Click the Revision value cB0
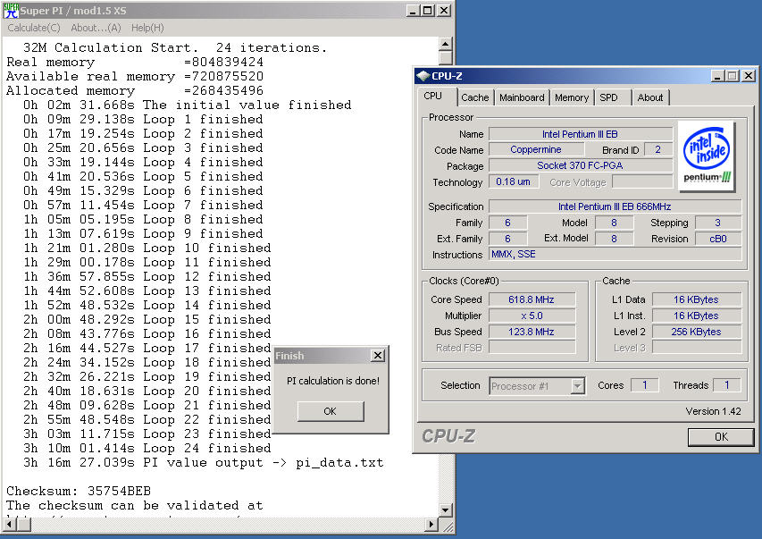The width and height of the screenshot is (762, 539). [x=718, y=239]
